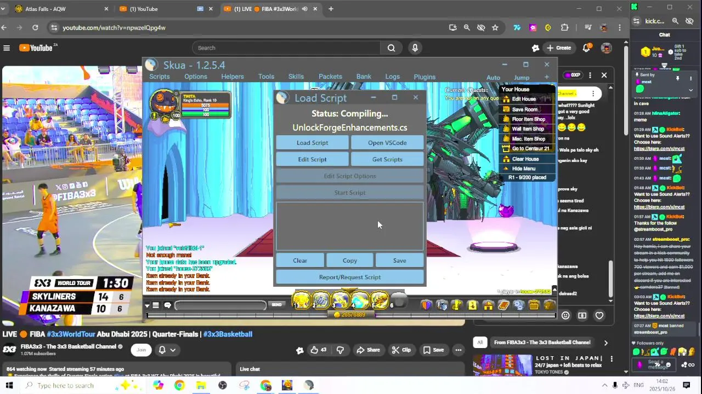Screen dimensions: 702x394
Task: Click game skill slot 2 icon
Action: 321,300
